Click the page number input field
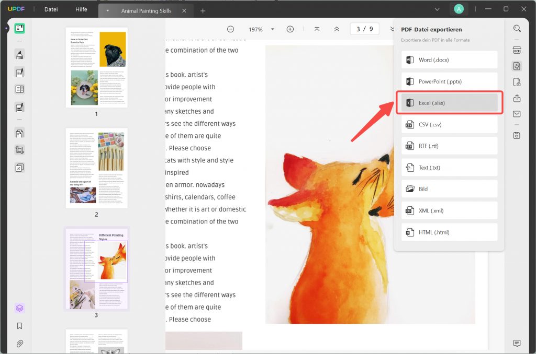Screen dimensions: 536x354 (365, 29)
